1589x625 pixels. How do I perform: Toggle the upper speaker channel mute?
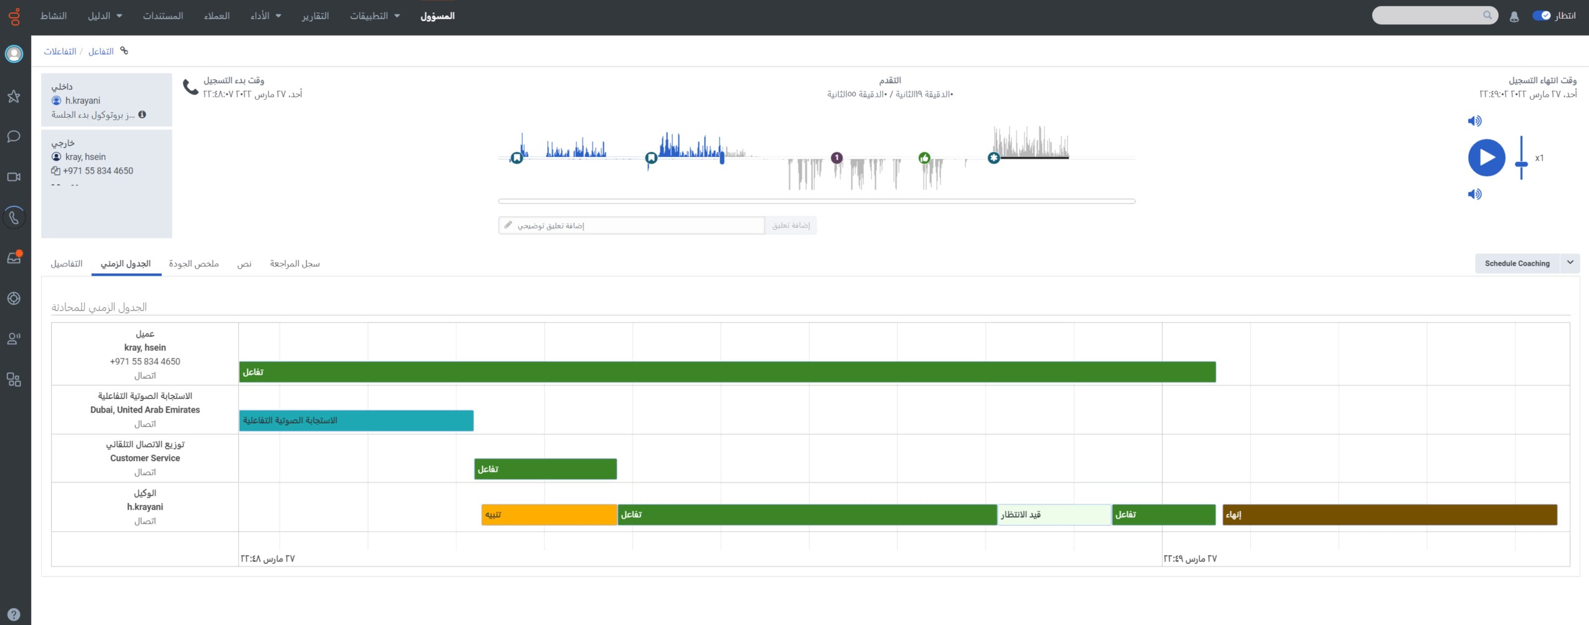pos(1474,121)
